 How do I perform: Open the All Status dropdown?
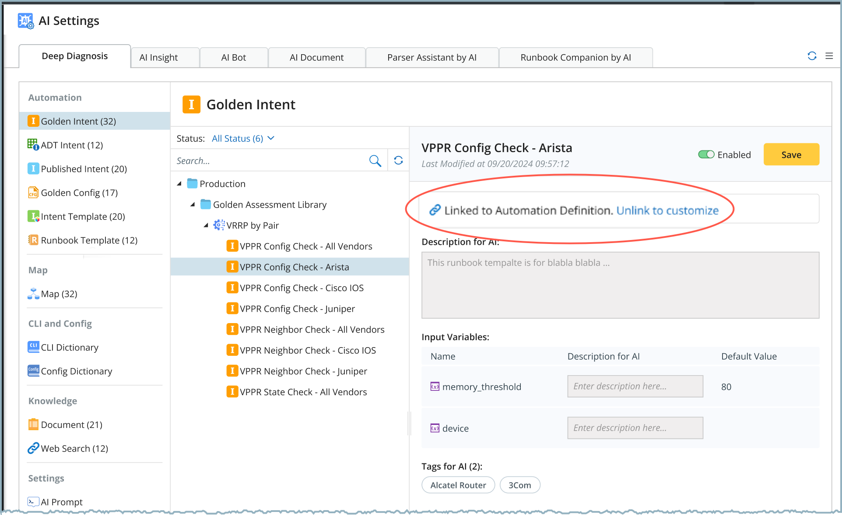pyautogui.click(x=243, y=139)
